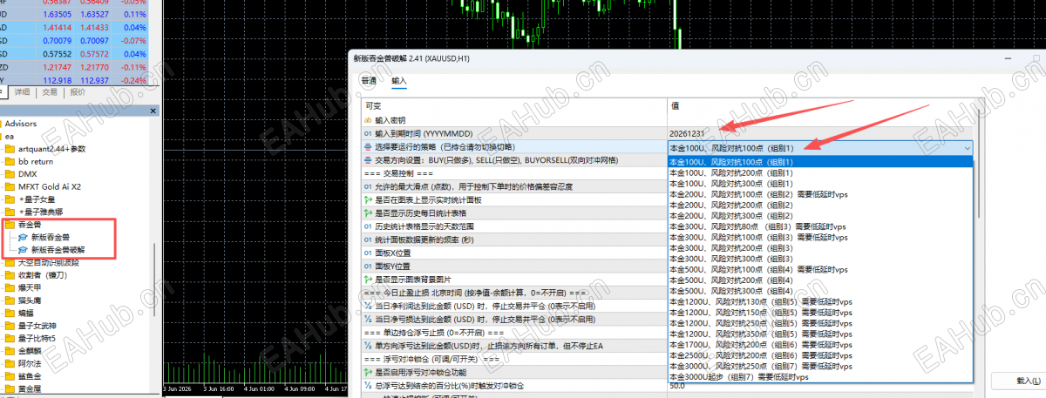Click the boolean icon beside 是否显示图表背景图片

pyautogui.click(x=368, y=280)
